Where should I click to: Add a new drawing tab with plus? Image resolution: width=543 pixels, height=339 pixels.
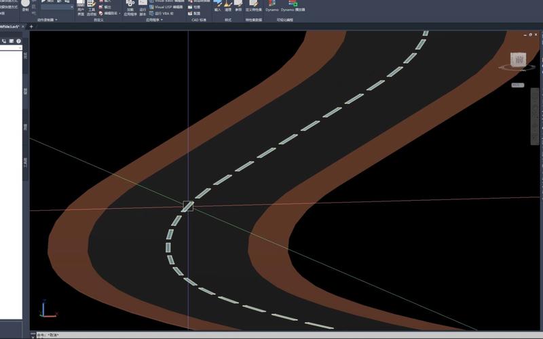pyautogui.click(x=31, y=26)
